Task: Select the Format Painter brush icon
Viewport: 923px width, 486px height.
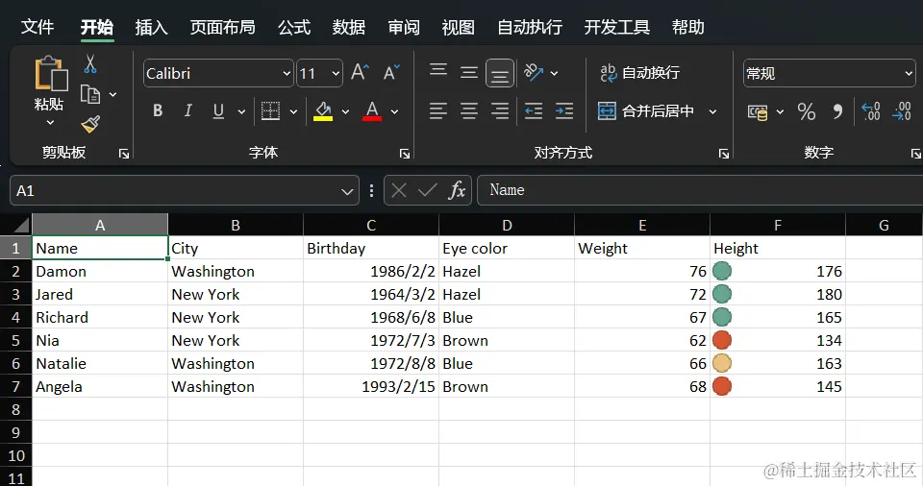Action: [x=90, y=124]
